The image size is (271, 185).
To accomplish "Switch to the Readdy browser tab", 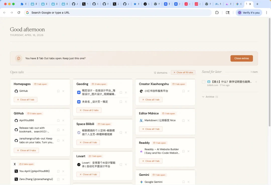I will point(228,4).
